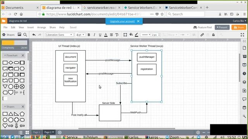
Task: Add a new page with plus
Action: [60, 132]
